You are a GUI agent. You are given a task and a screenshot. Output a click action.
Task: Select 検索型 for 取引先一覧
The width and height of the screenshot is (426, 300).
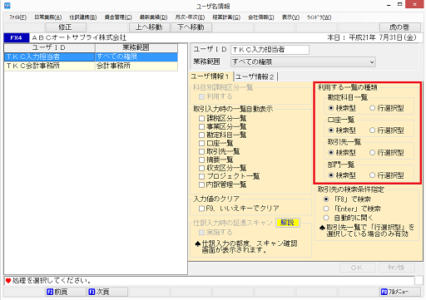point(330,153)
